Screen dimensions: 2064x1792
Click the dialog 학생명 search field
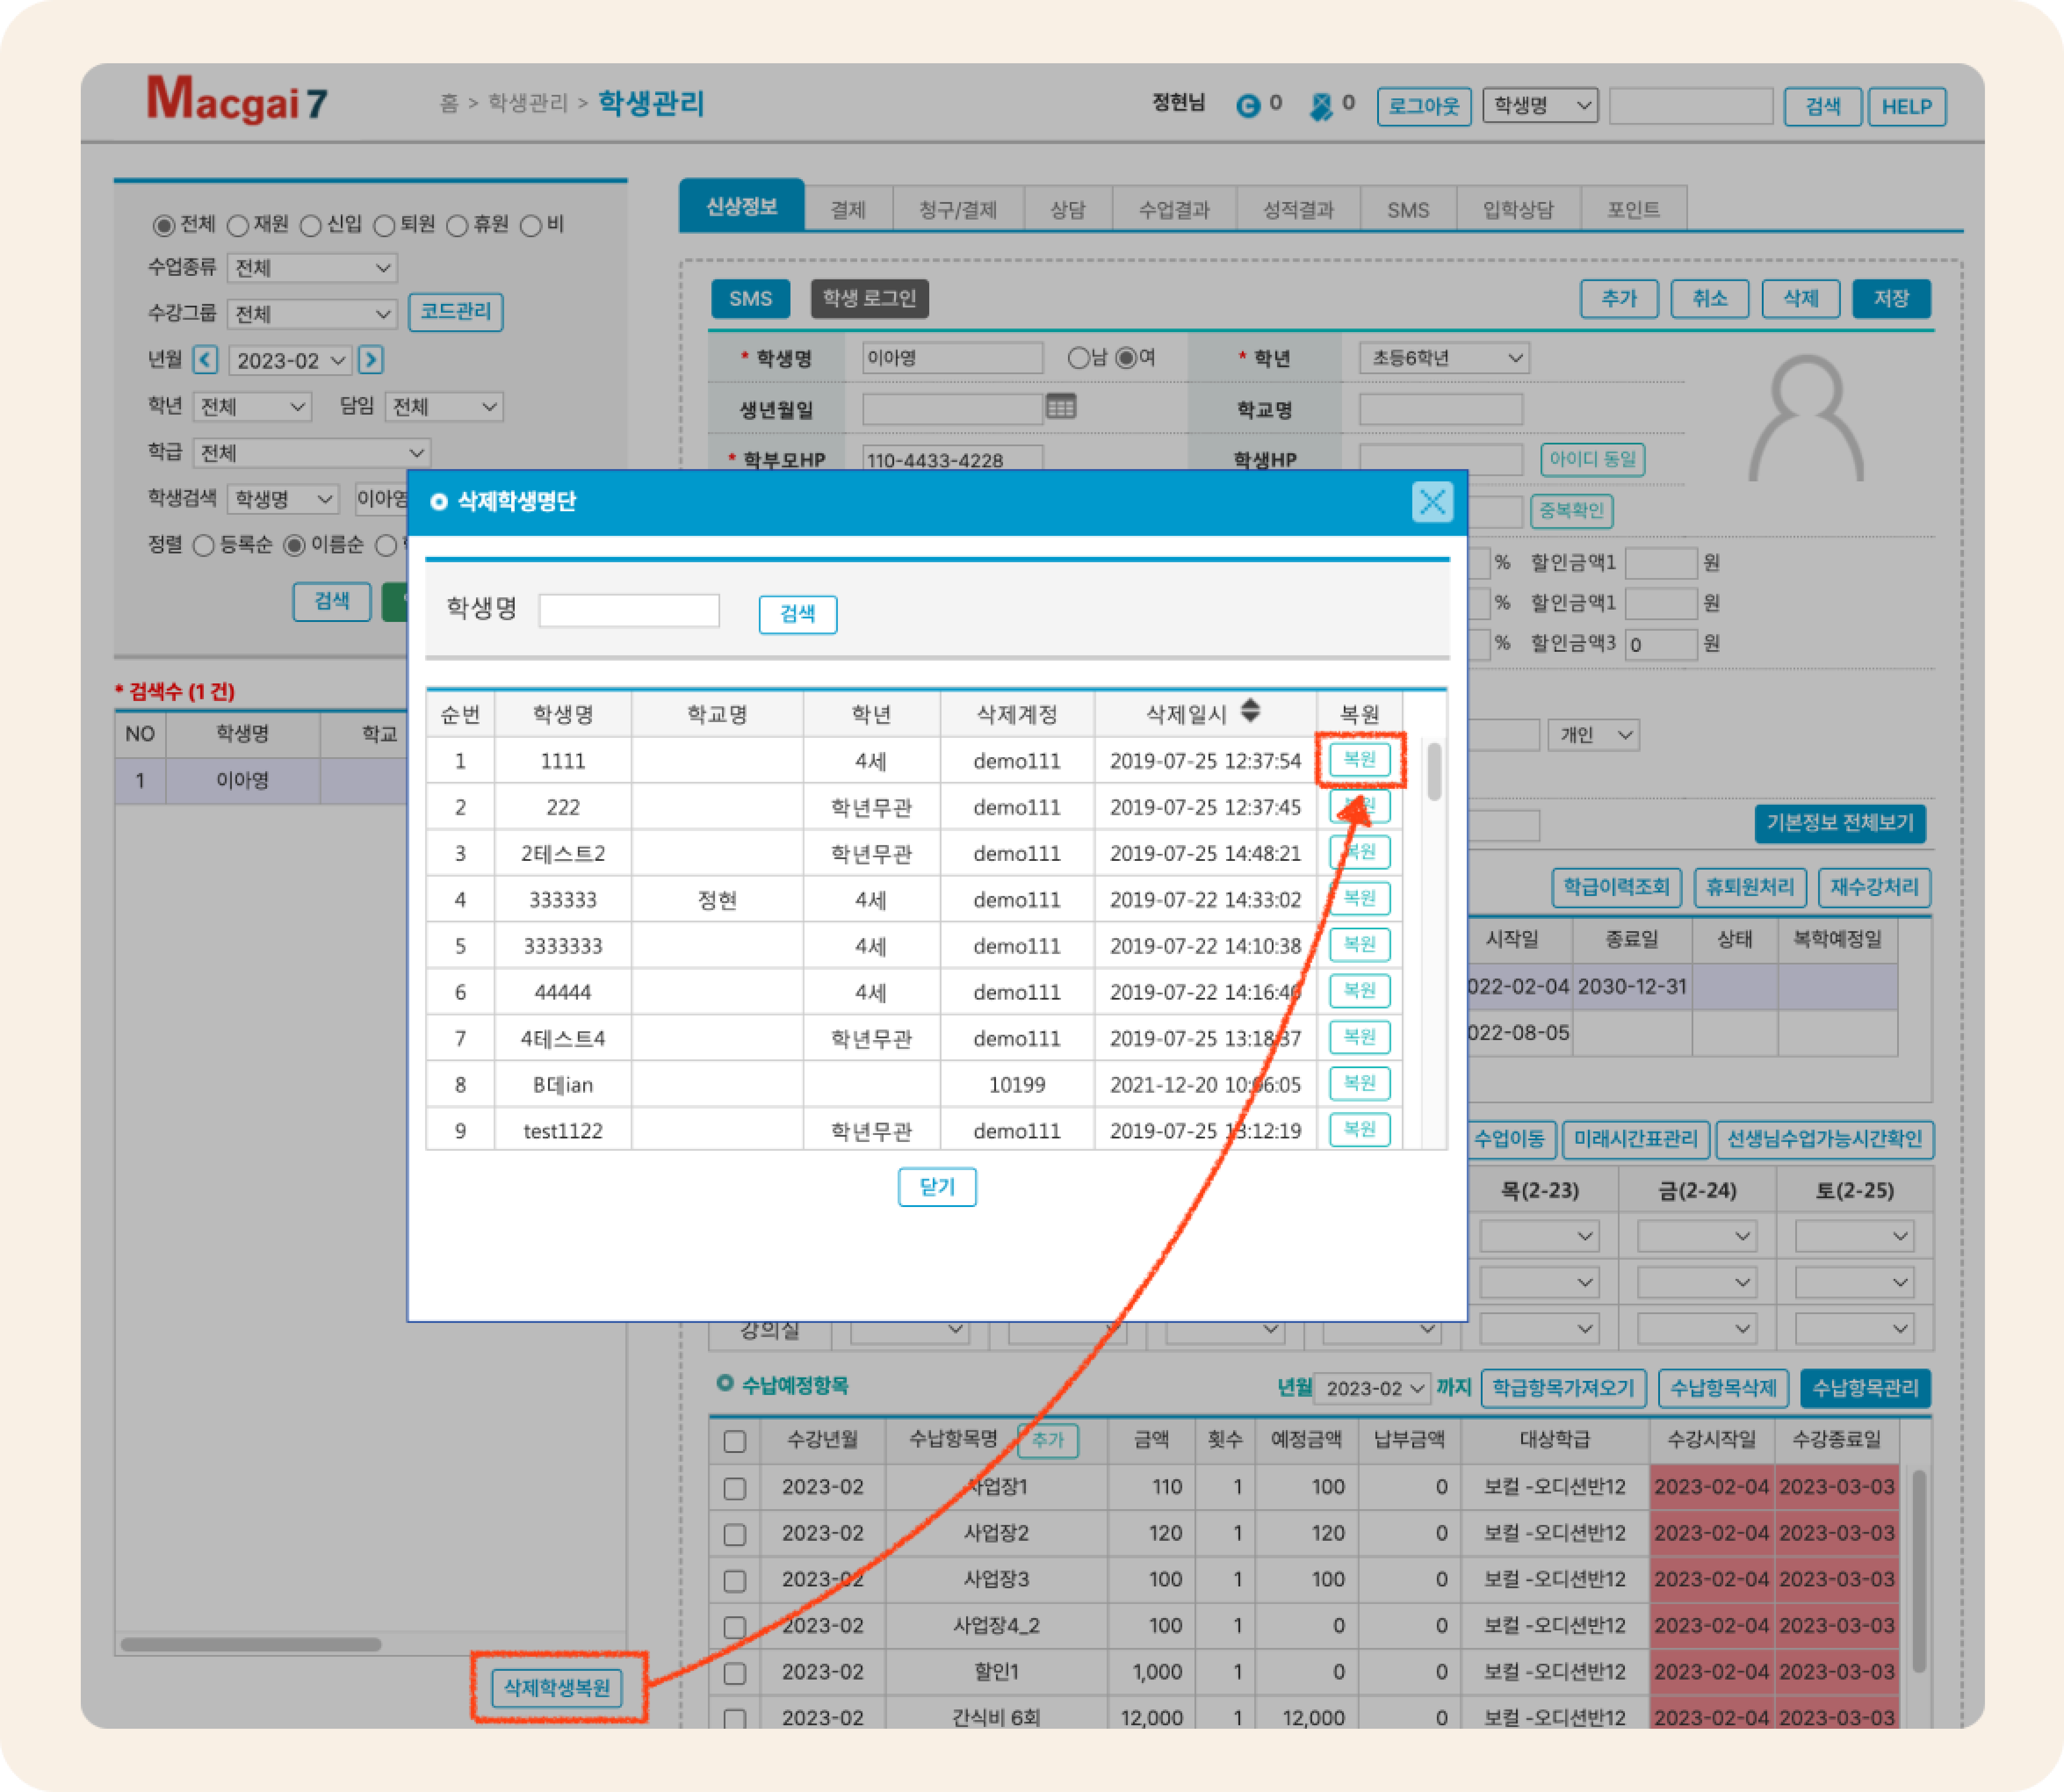pyautogui.click(x=629, y=611)
